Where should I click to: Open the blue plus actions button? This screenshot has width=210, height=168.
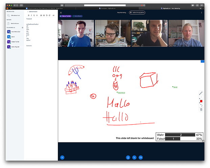tap(62, 157)
